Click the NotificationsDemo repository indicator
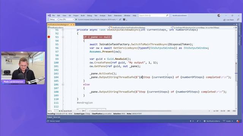The image size is (243, 136). 212,121
